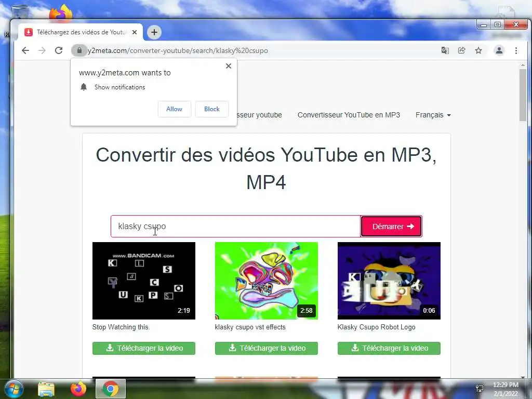Download the Stop Watching this video
The height and width of the screenshot is (399, 532).
144,348
